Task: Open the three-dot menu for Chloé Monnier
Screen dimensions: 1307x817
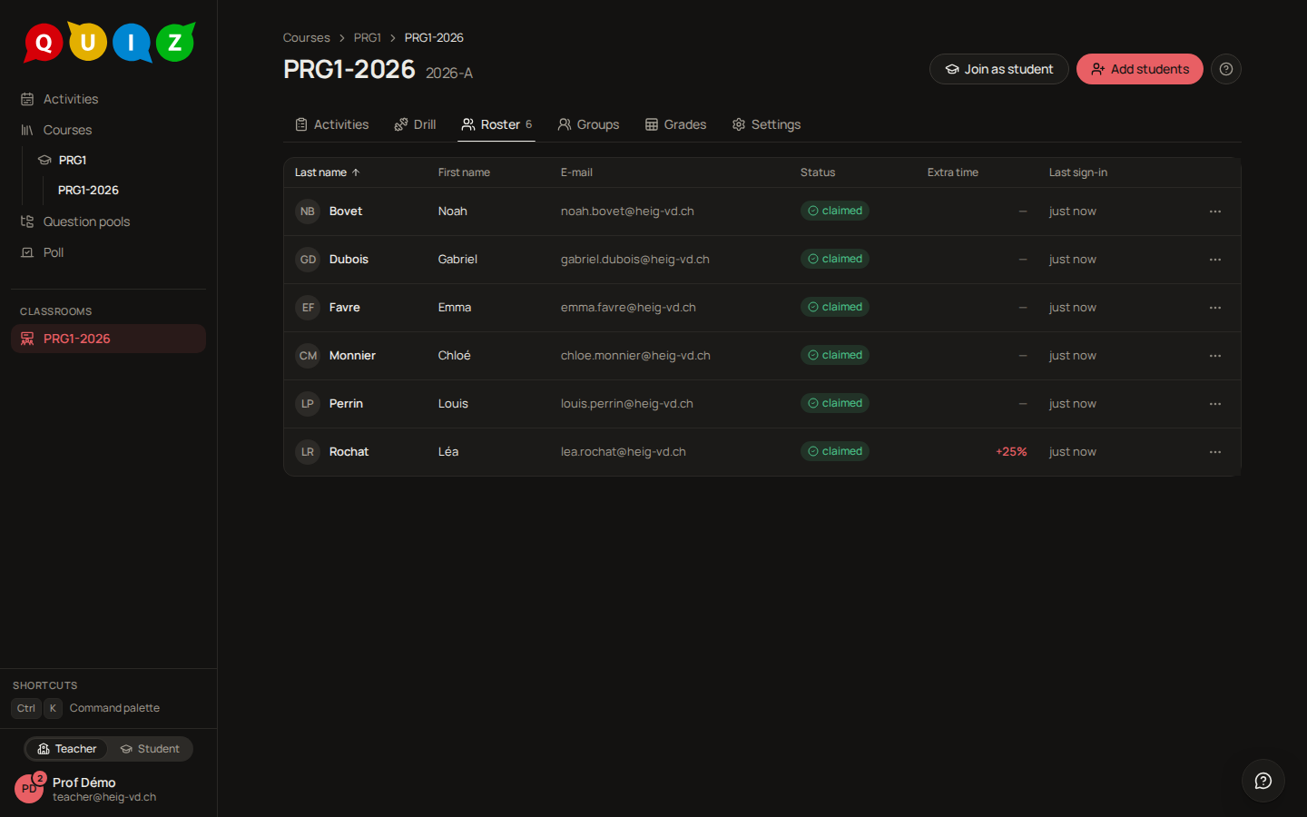Action: tap(1214, 356)
